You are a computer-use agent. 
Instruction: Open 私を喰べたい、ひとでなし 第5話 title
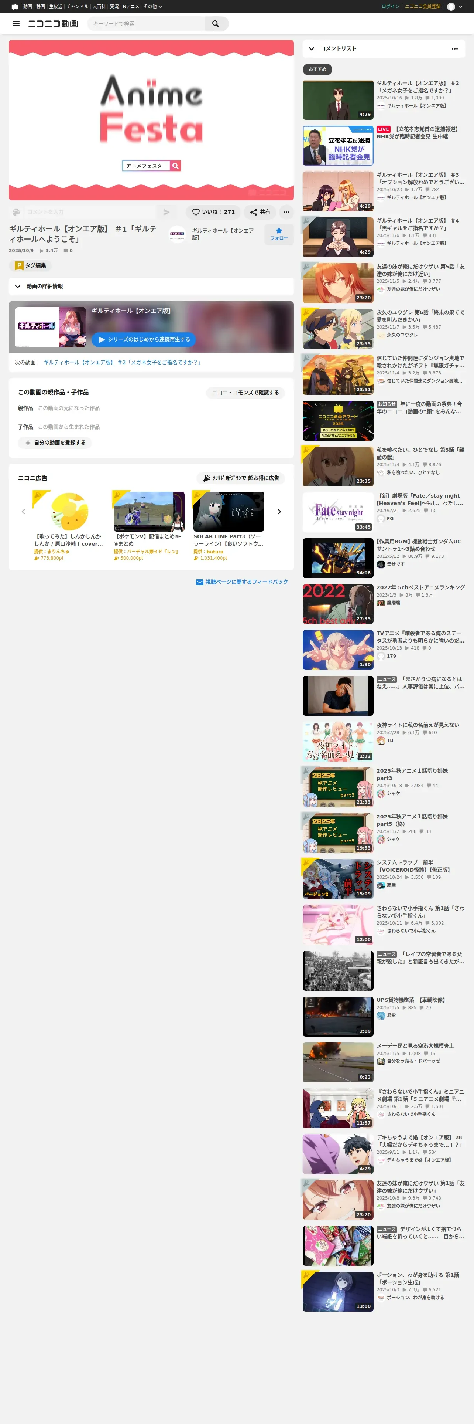click(x=420, y=454)
